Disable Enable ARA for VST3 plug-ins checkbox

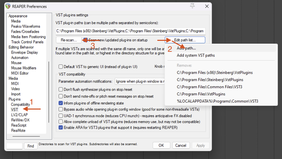click(x=61, y=127)
